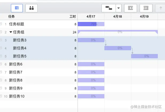Click the 新任务7 Gantt bar

(x=91, y=72)
